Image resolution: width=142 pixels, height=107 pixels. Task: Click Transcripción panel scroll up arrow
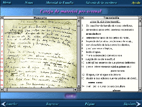click(x=140, y=21)
